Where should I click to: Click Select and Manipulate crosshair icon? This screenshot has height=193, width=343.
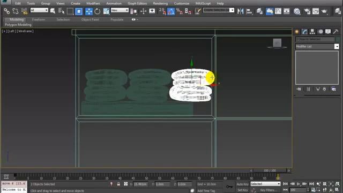point(143,11)
